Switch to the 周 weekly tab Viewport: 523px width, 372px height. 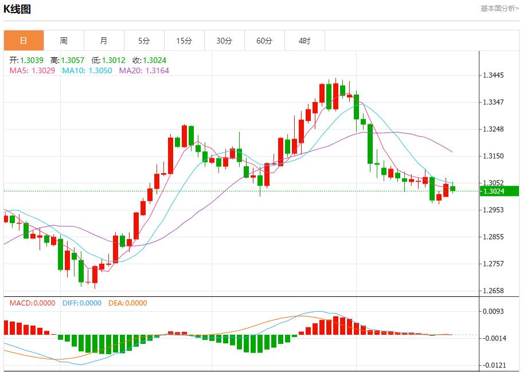tap(64, 41)
